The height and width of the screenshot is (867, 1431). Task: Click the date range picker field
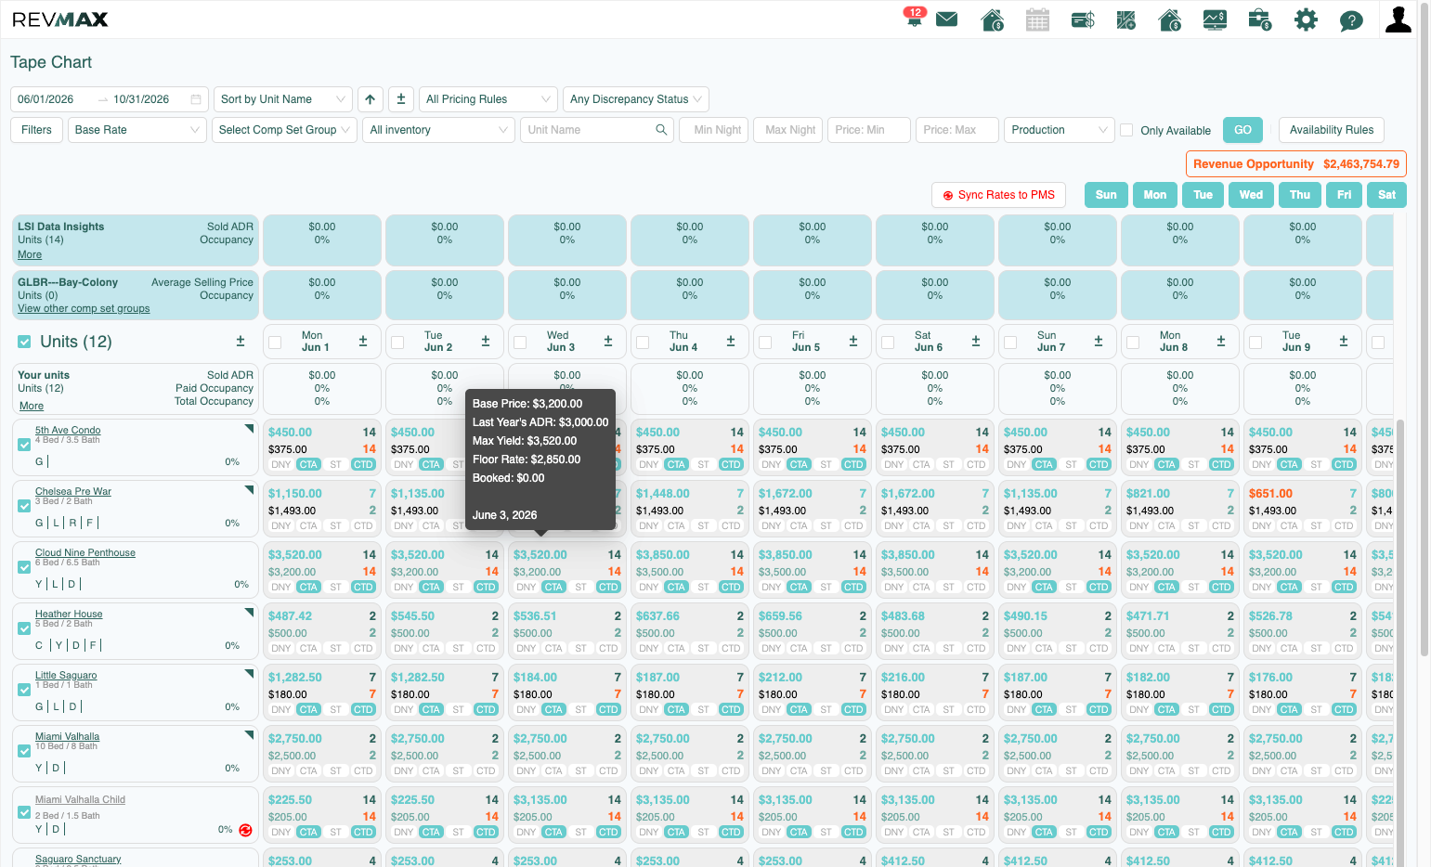pyautogui.click(x=109, y=99)
